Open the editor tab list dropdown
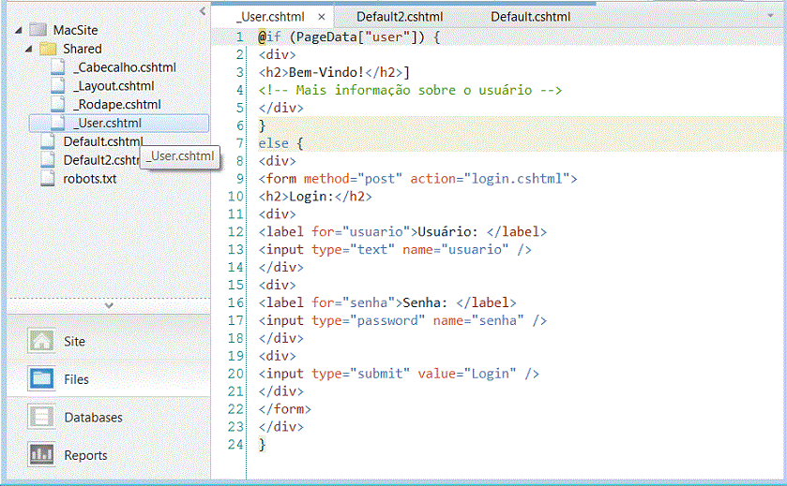 click(x=770, y=16)
